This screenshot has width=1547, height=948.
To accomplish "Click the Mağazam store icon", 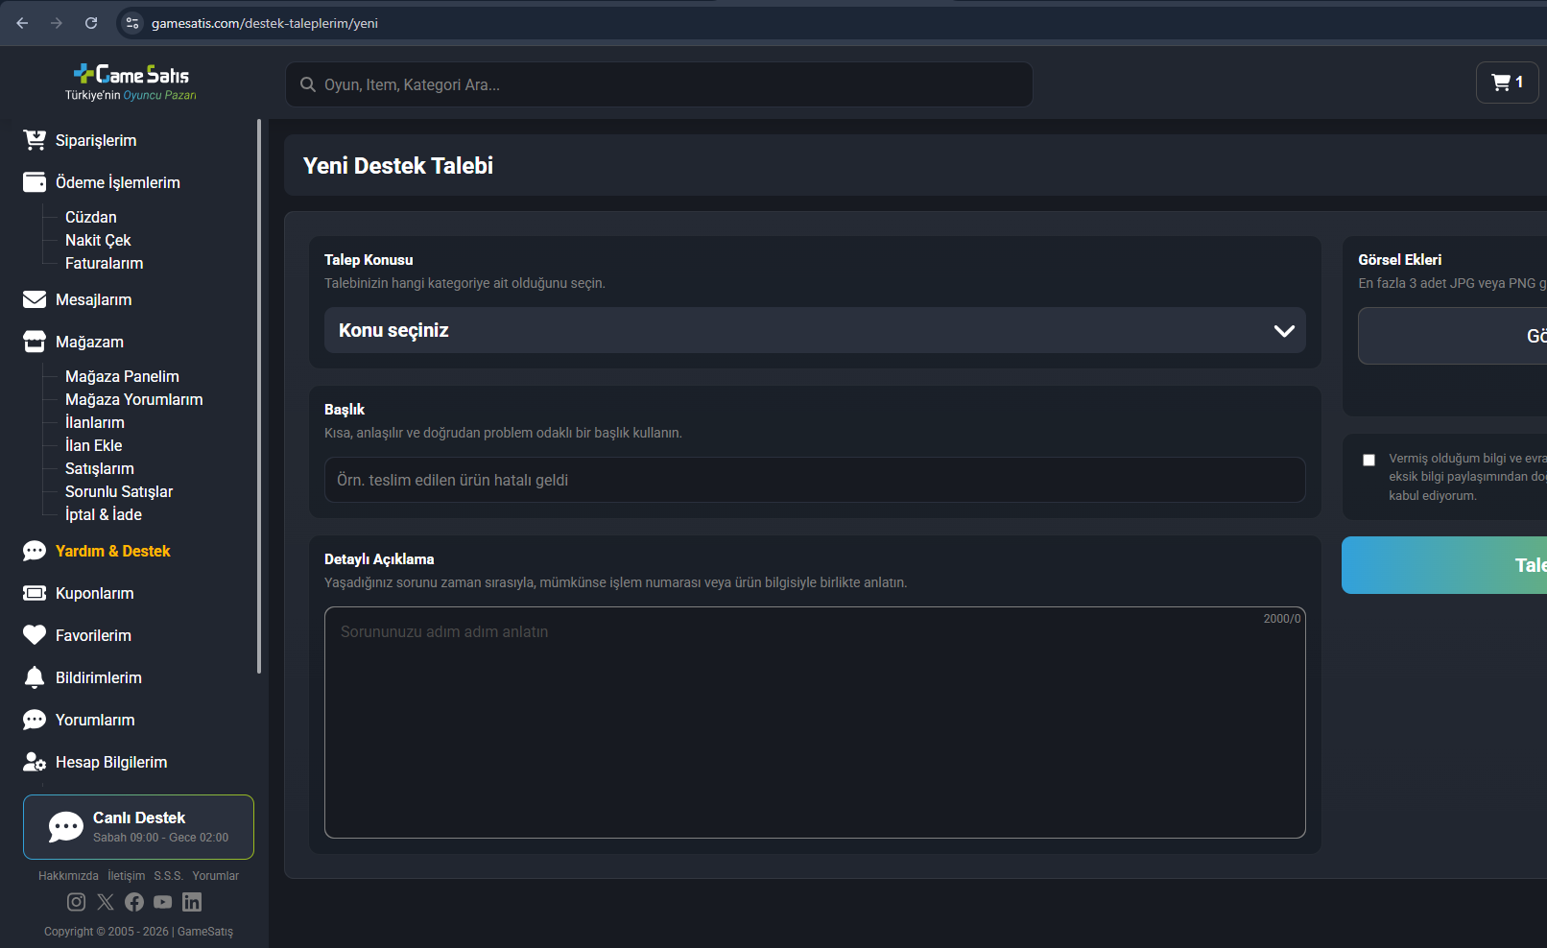I will (35, 342).
